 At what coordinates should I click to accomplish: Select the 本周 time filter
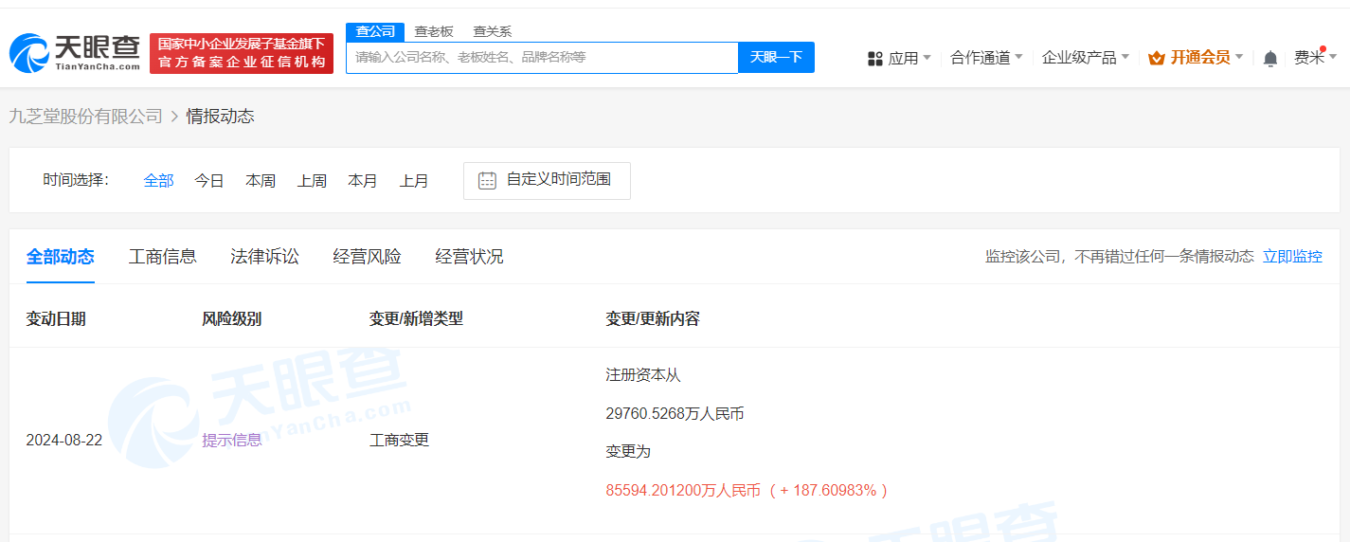[x=261, y=181]
